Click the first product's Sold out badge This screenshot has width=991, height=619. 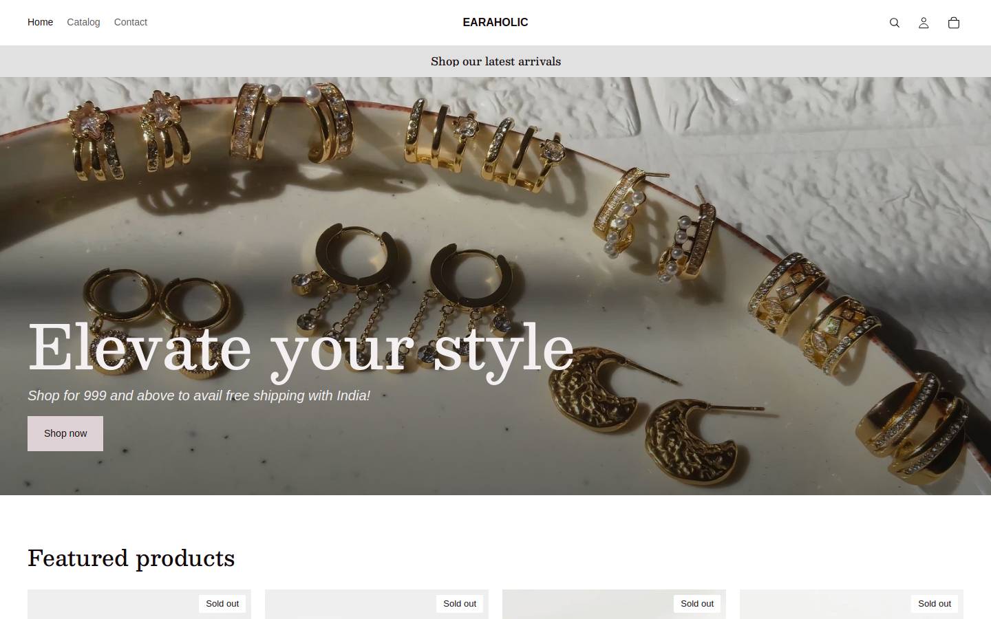pos(222,603)
